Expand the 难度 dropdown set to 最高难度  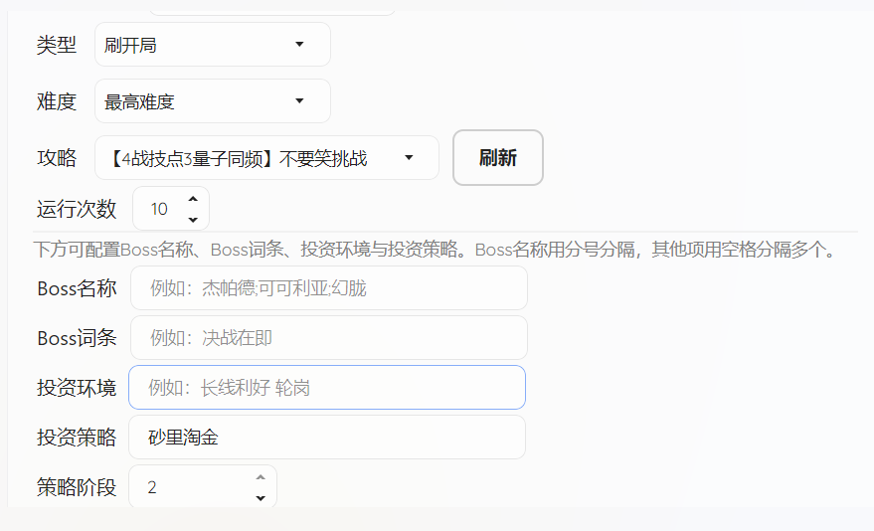[x=212, y=101]
